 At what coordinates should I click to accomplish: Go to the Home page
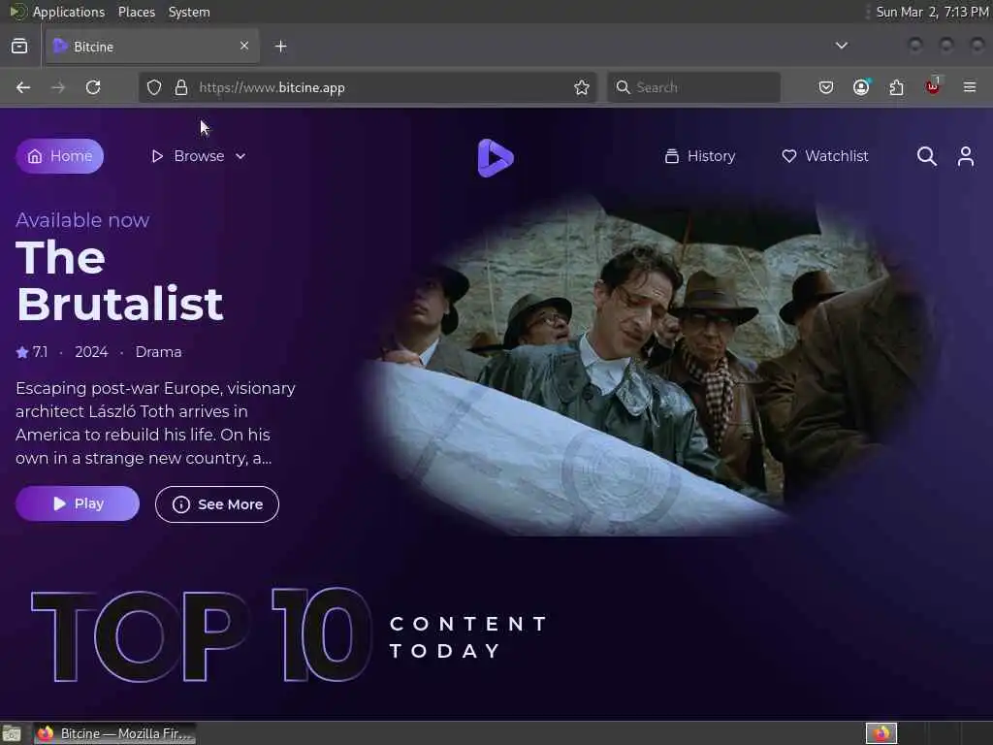click(59, 156)
